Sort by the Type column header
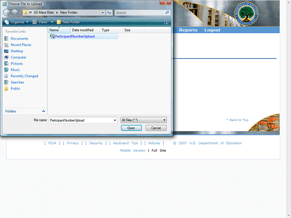 [111, 30]
